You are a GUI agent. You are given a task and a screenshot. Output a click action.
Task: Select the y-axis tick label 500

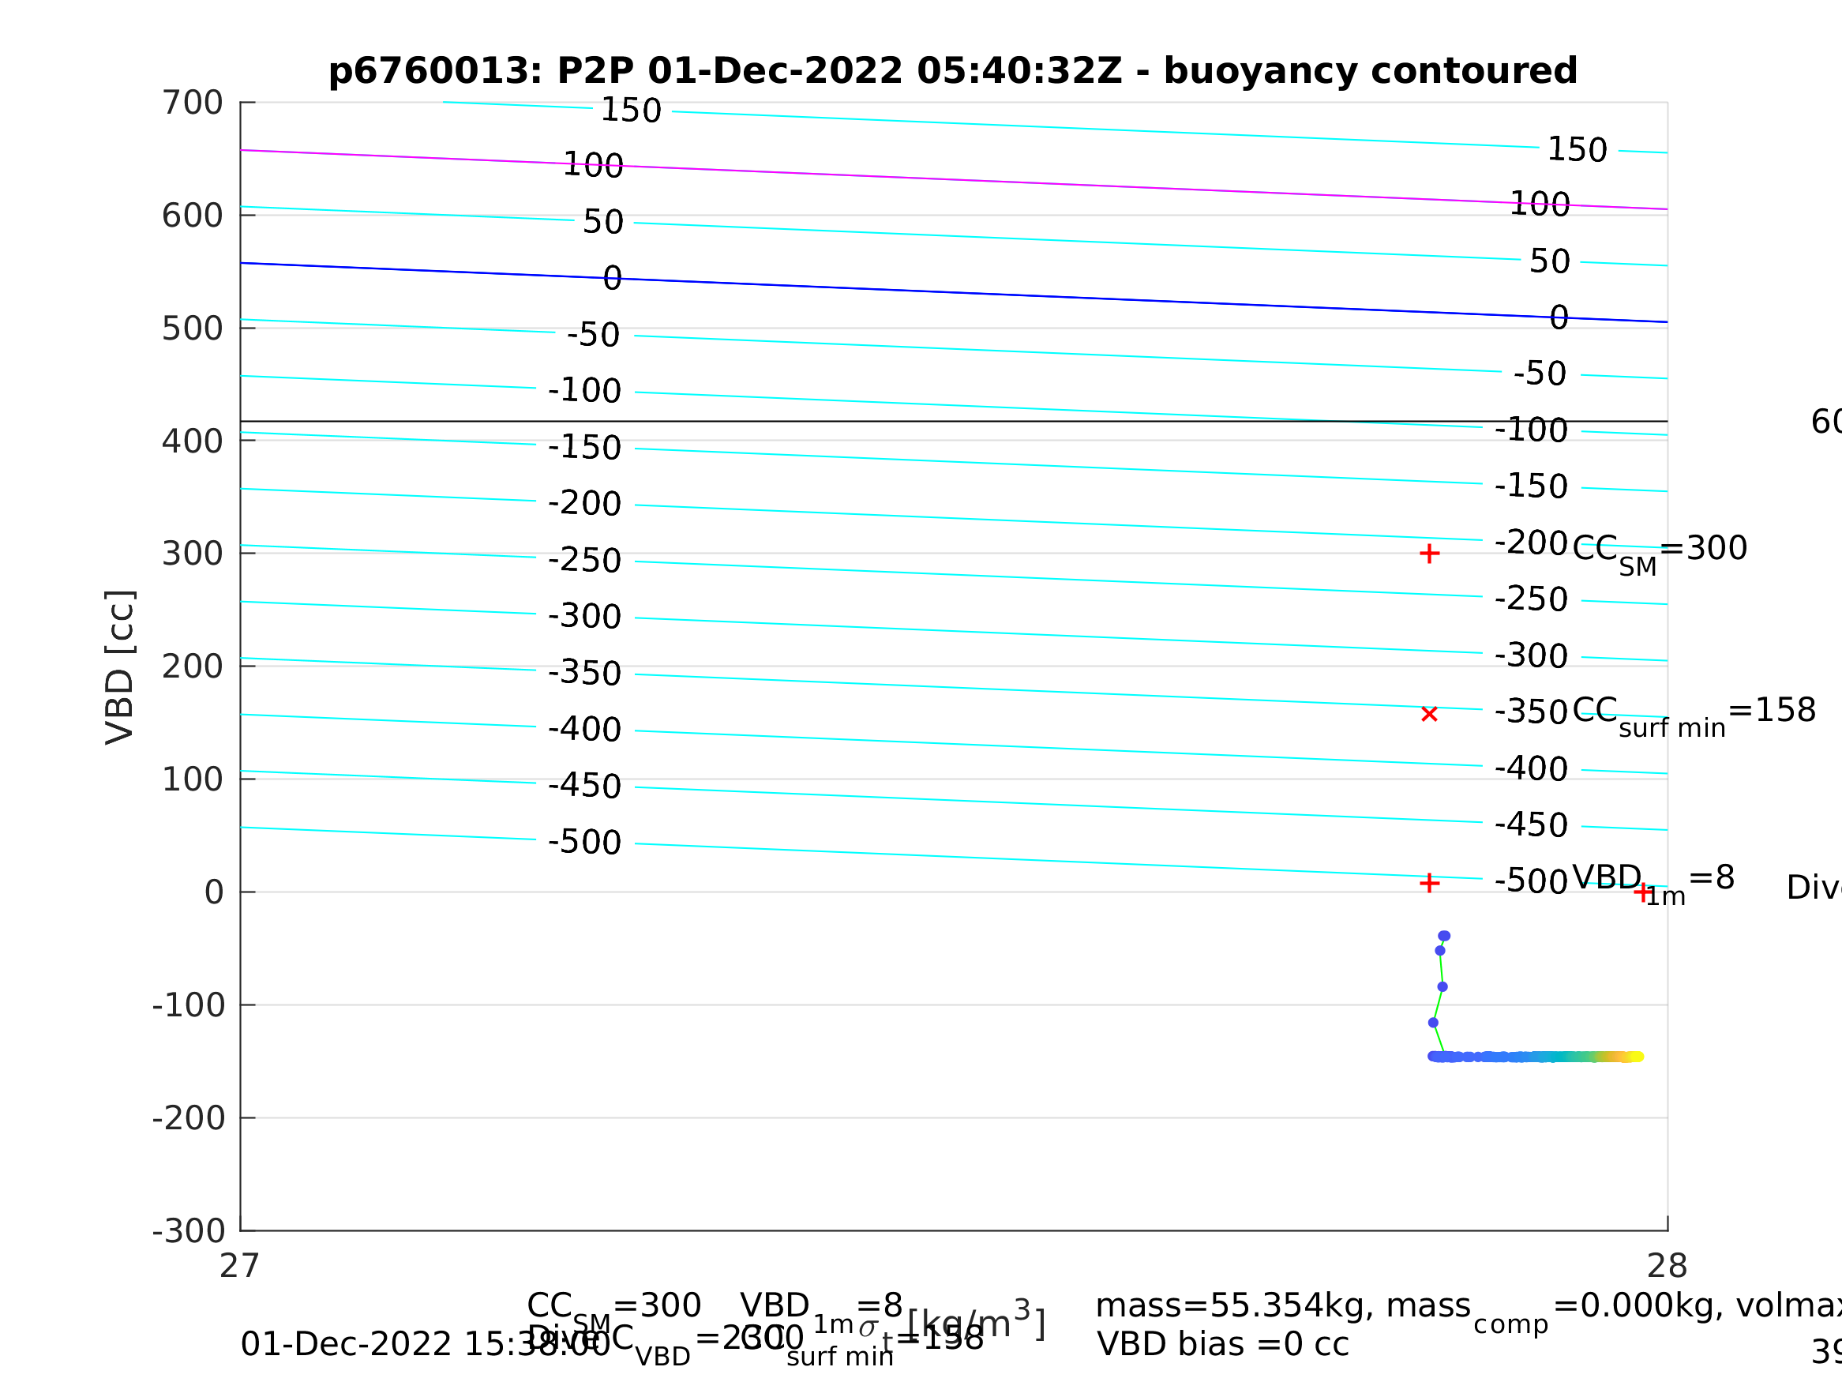[x=193, y=329]
